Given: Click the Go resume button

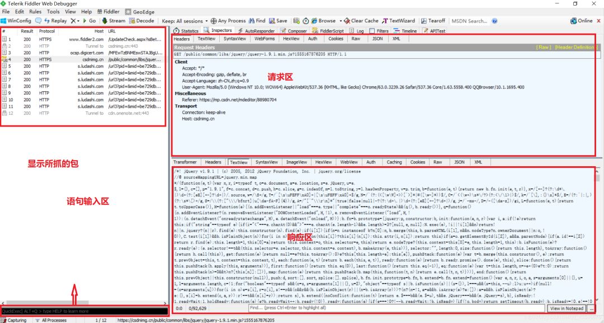Looking at the screenshot, I should point(89,21).
